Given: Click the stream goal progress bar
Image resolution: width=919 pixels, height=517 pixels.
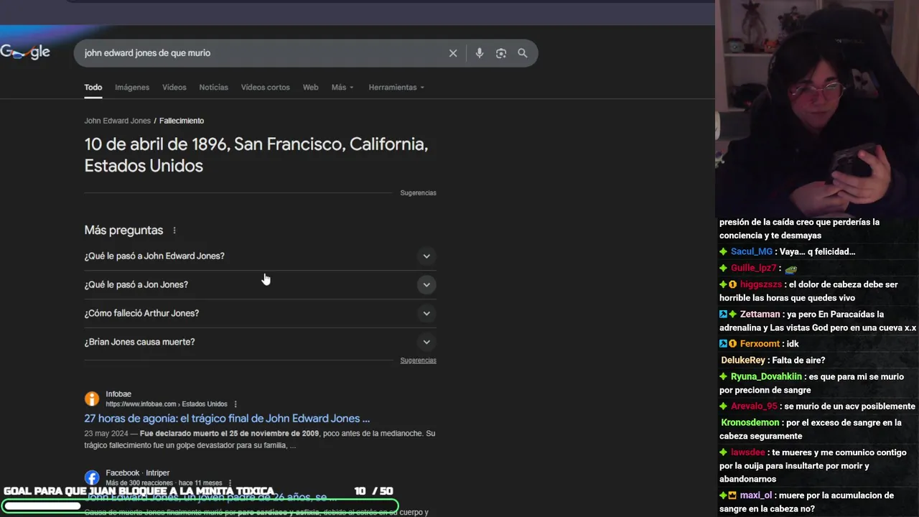Looking at the screenshot, I should pos(200,506).
